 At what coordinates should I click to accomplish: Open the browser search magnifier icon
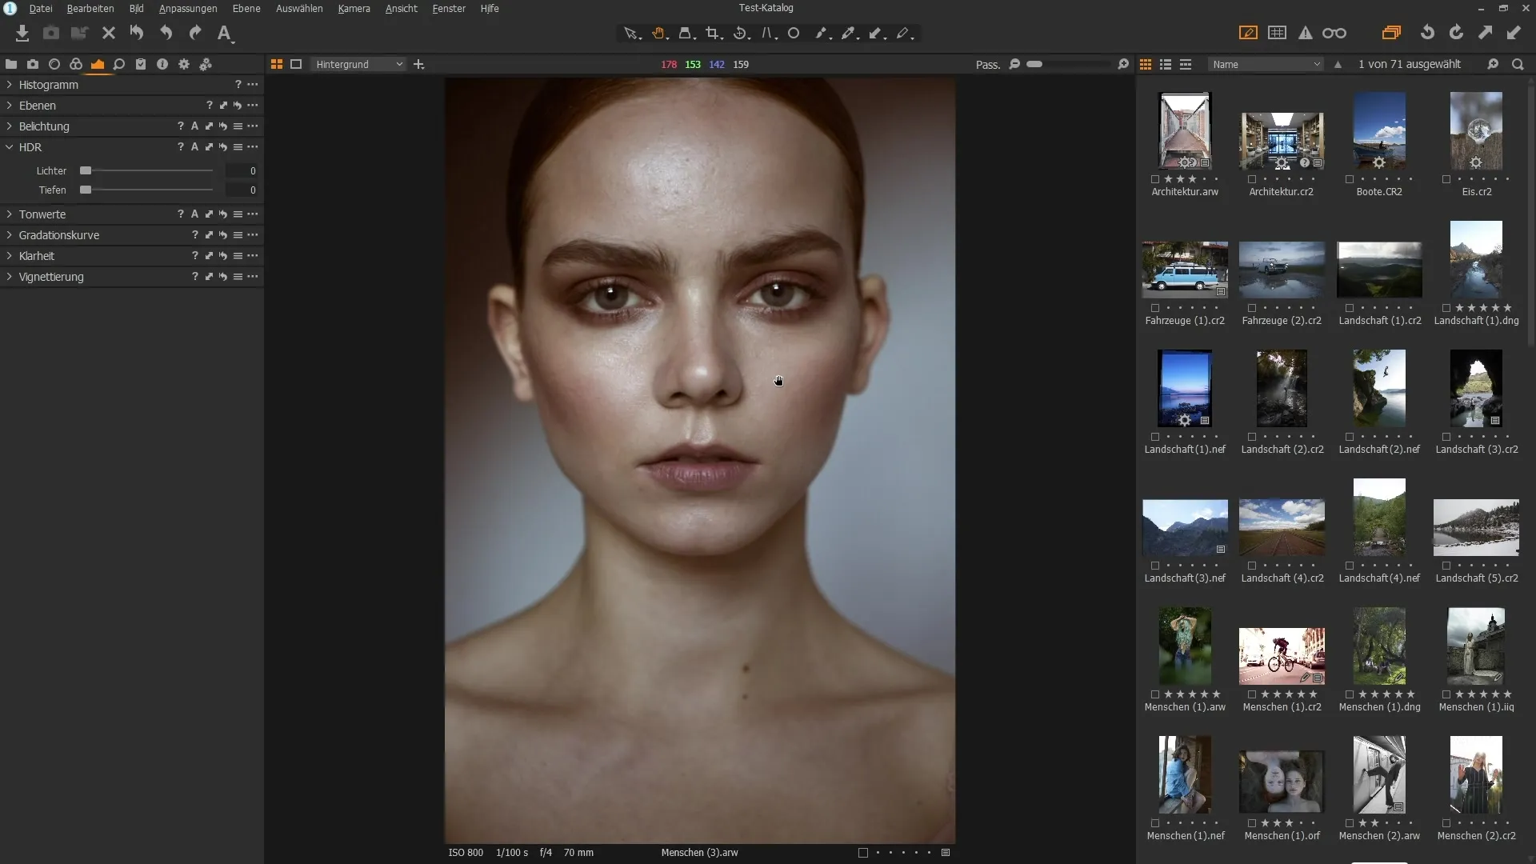click(x=1518, y=64)
